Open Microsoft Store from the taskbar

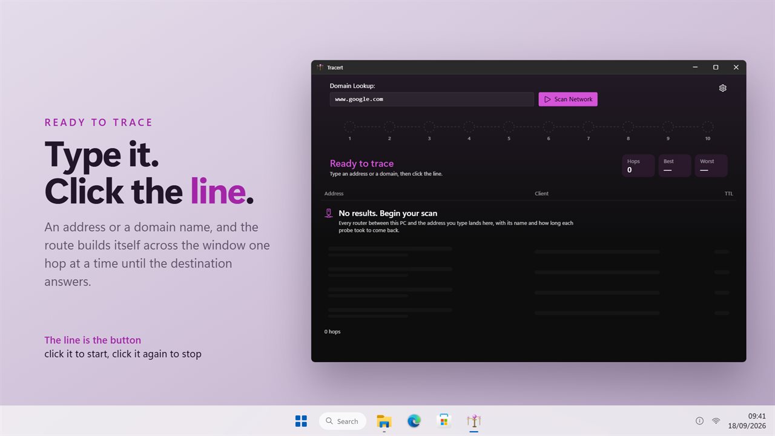(x=444, y=421)
